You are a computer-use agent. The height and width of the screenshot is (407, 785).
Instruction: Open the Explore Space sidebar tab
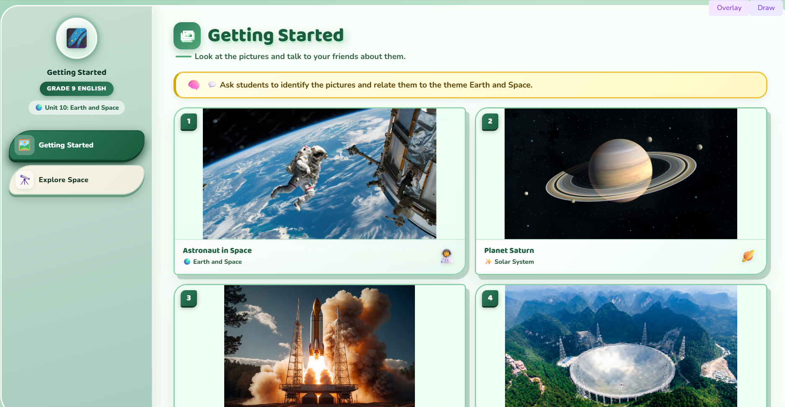[77, 180]
